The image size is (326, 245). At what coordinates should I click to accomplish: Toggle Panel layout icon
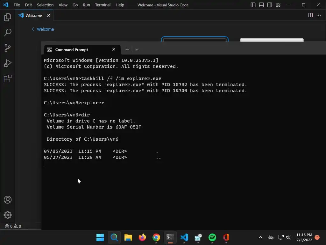[261, 5]
